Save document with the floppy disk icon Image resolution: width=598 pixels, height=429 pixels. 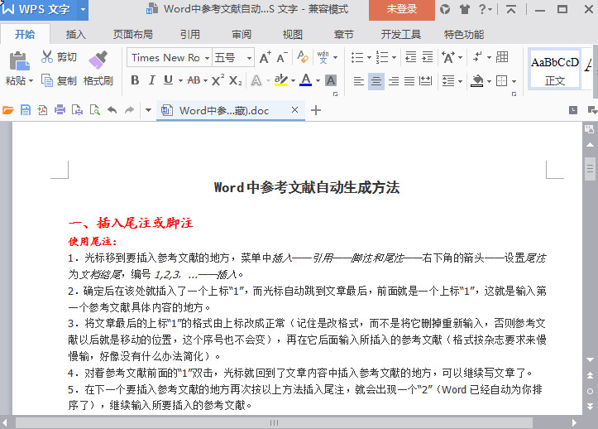pos(25,110)
